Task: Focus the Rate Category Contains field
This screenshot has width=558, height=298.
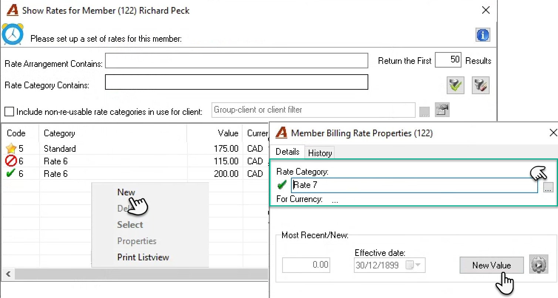Action: point(237,82)
